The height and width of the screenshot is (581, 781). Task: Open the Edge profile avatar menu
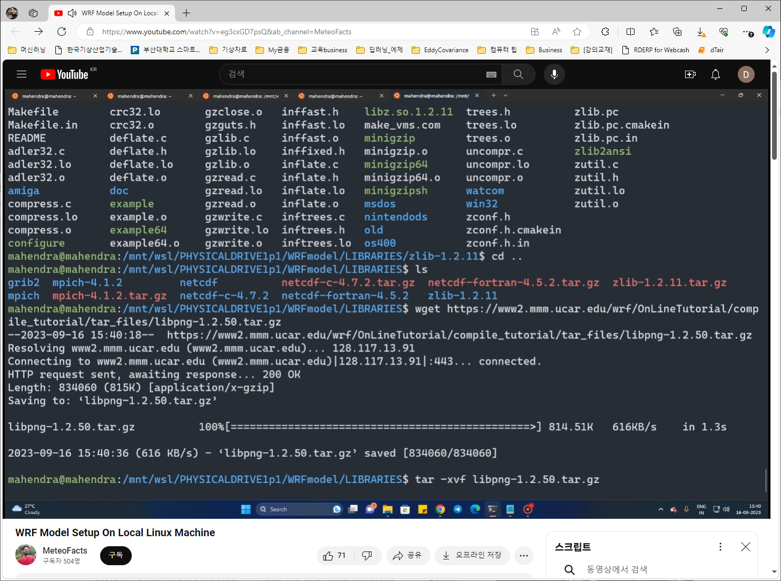tap(12, 13)
